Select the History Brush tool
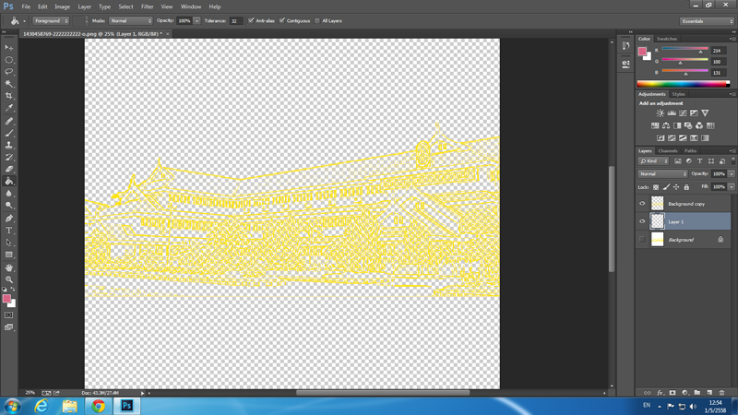Image resolution: width=738 pixels, height=415 pixels. [9, 157]
